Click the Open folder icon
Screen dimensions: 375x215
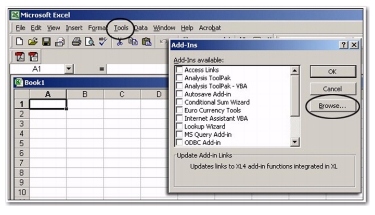33,41
